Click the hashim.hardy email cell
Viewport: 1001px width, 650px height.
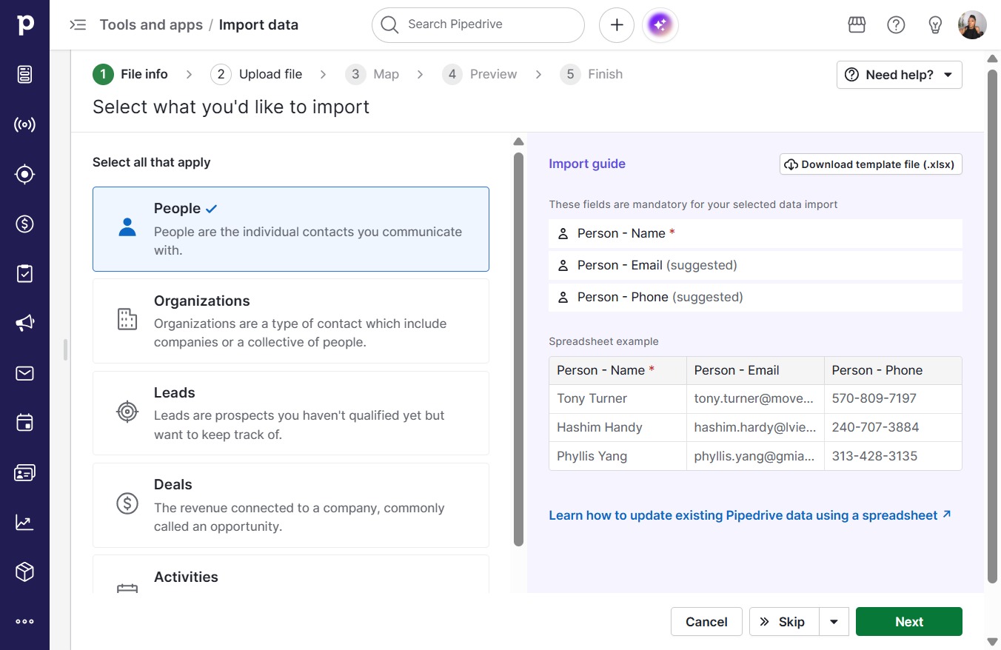(x=755, y=427)
